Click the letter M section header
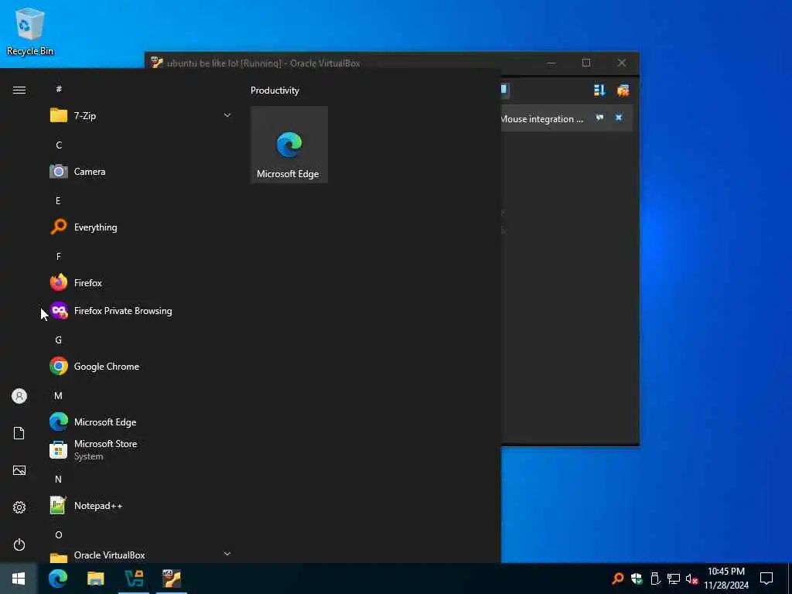The image size is (792, 594). pos(59,395)
